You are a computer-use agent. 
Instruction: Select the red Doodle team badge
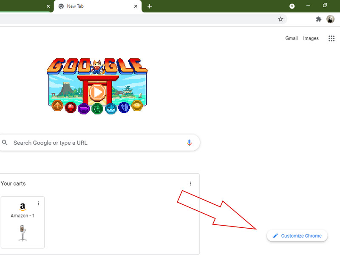point(71,107)
